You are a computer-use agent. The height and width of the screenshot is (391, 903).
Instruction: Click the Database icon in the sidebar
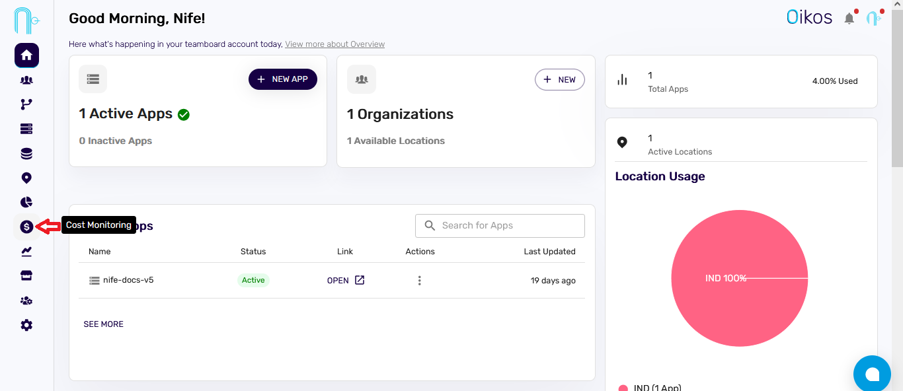(x=26, y=153)
